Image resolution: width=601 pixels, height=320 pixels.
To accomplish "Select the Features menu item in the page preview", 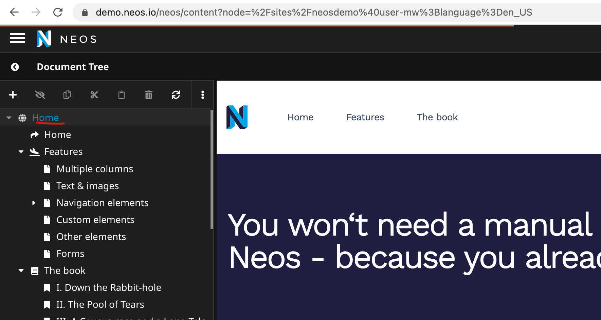I will pos(365,117).
